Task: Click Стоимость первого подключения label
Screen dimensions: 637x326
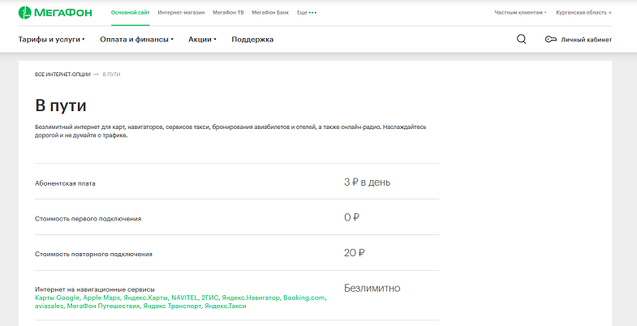Action: point(88,218)
